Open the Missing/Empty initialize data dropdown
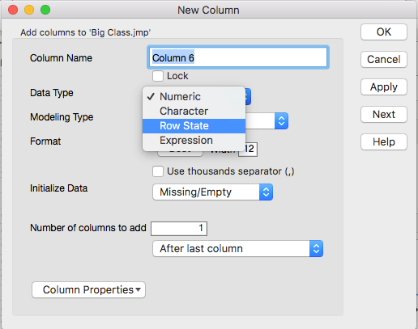The width and height of the screenshot is (418, 329). pyautogui.click(x=212, y=192)
